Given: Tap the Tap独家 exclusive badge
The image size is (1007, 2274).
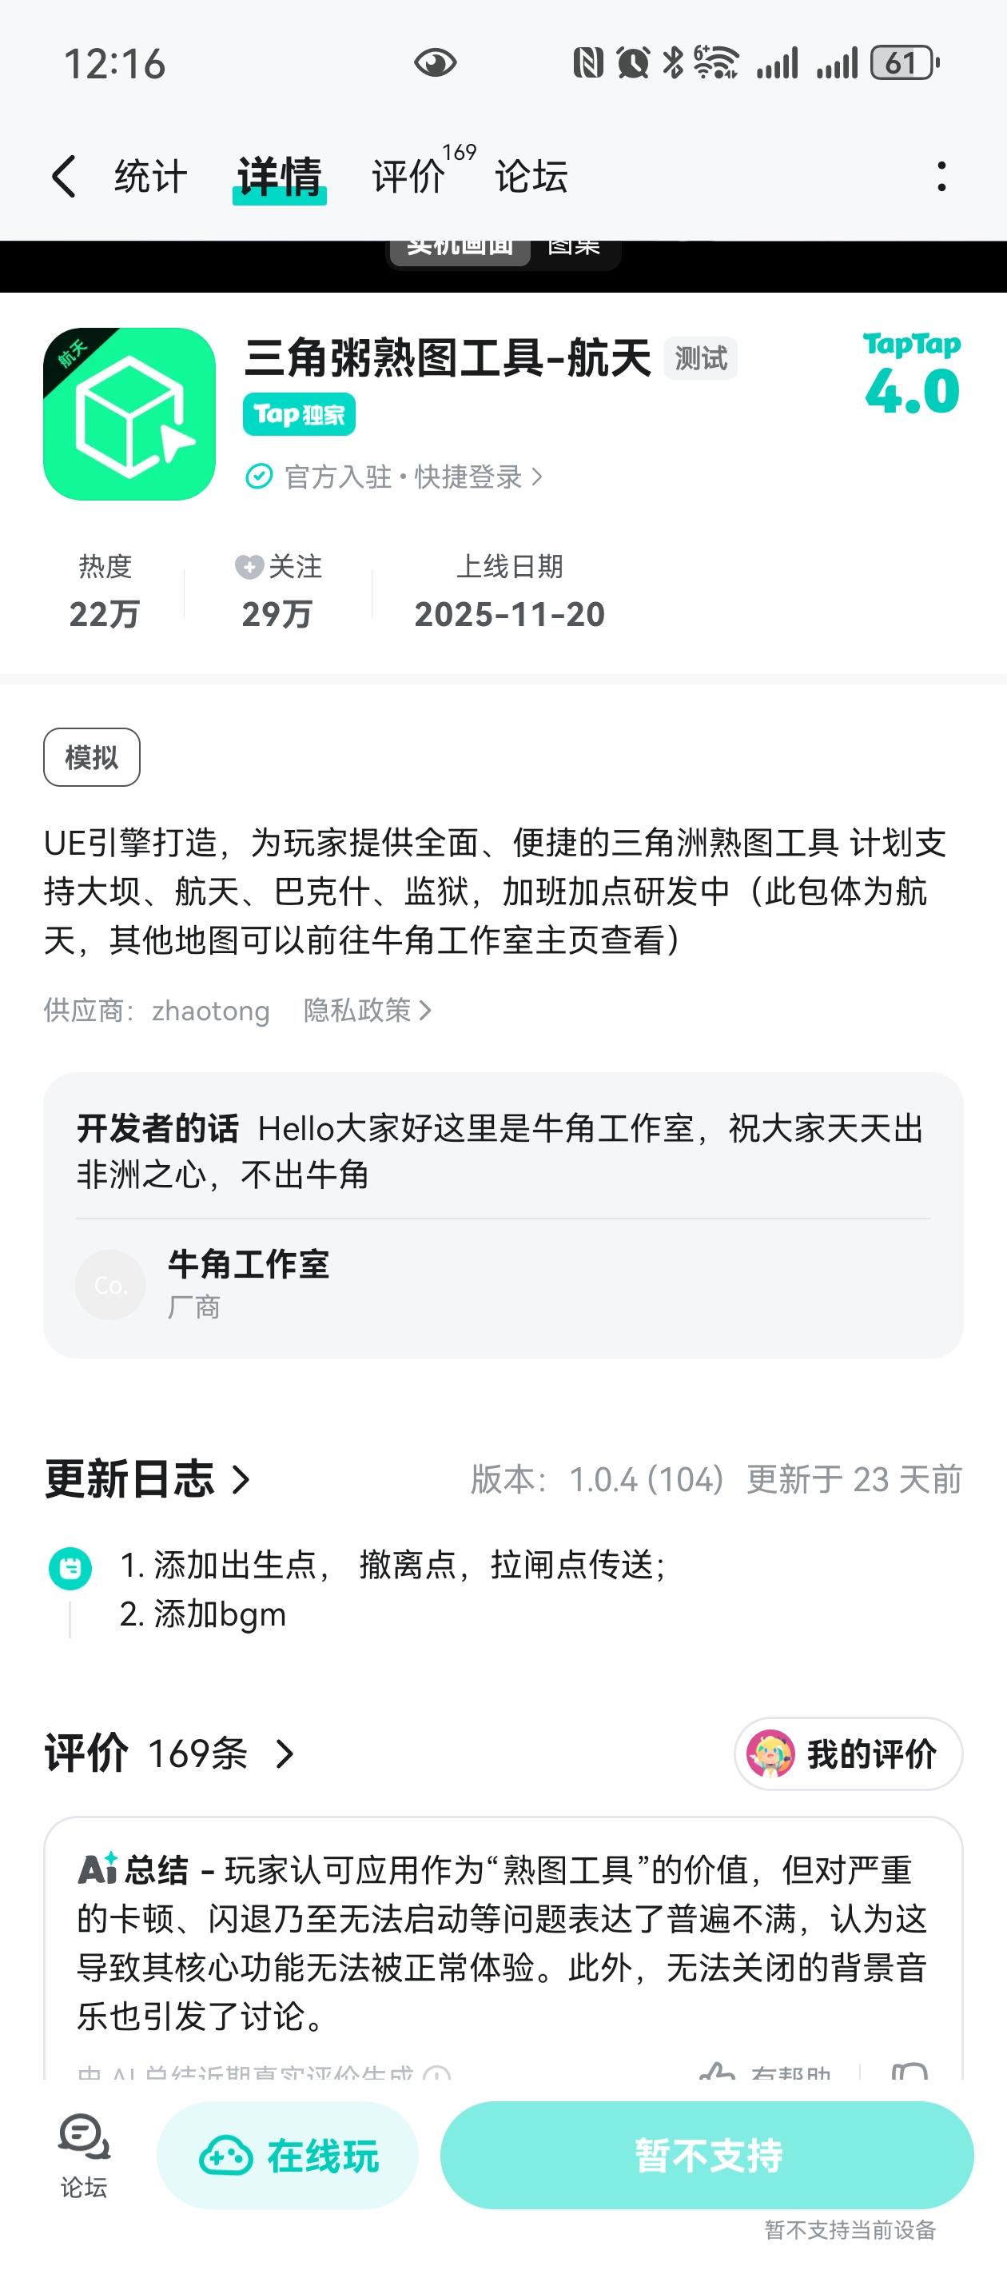Looking at the screenshot, I should [299, 414].
